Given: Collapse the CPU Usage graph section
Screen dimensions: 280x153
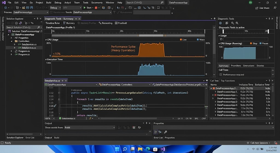Looking at the screenshot, I should pyautogui.click(x=46, y=40).
